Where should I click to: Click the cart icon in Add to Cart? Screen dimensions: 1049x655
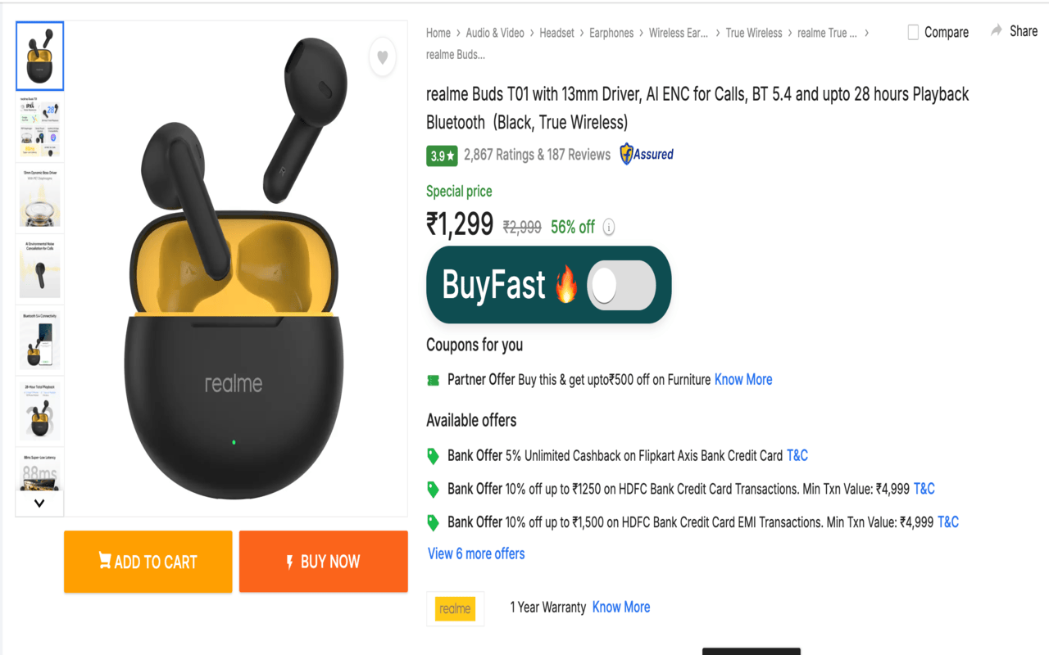[105, 561]
